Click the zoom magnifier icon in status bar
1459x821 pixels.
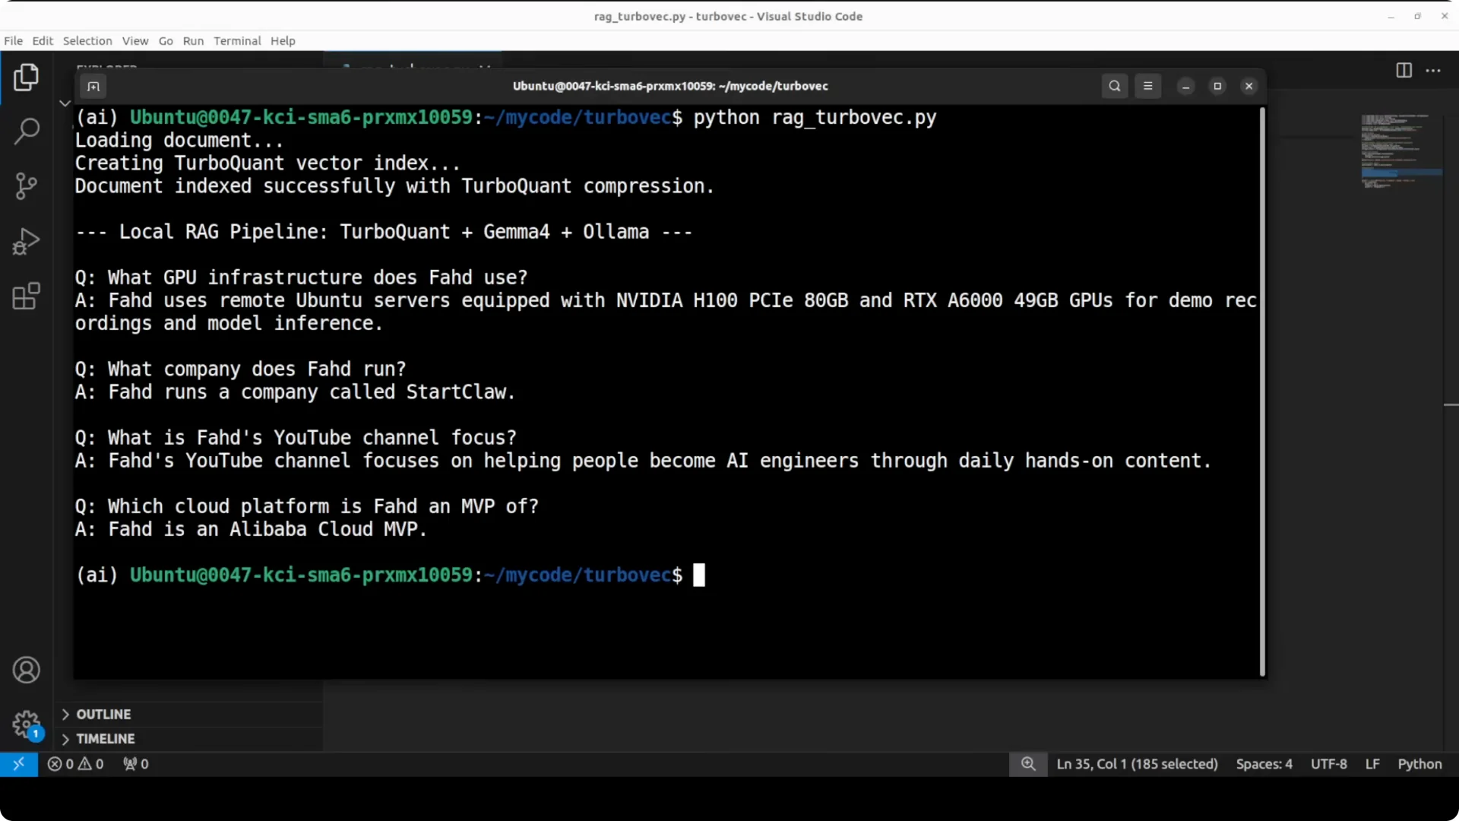tap(1028, 764)
